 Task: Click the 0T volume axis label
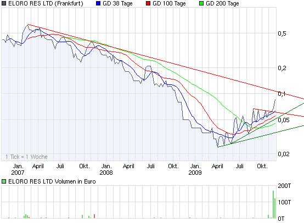coord(281,219)
